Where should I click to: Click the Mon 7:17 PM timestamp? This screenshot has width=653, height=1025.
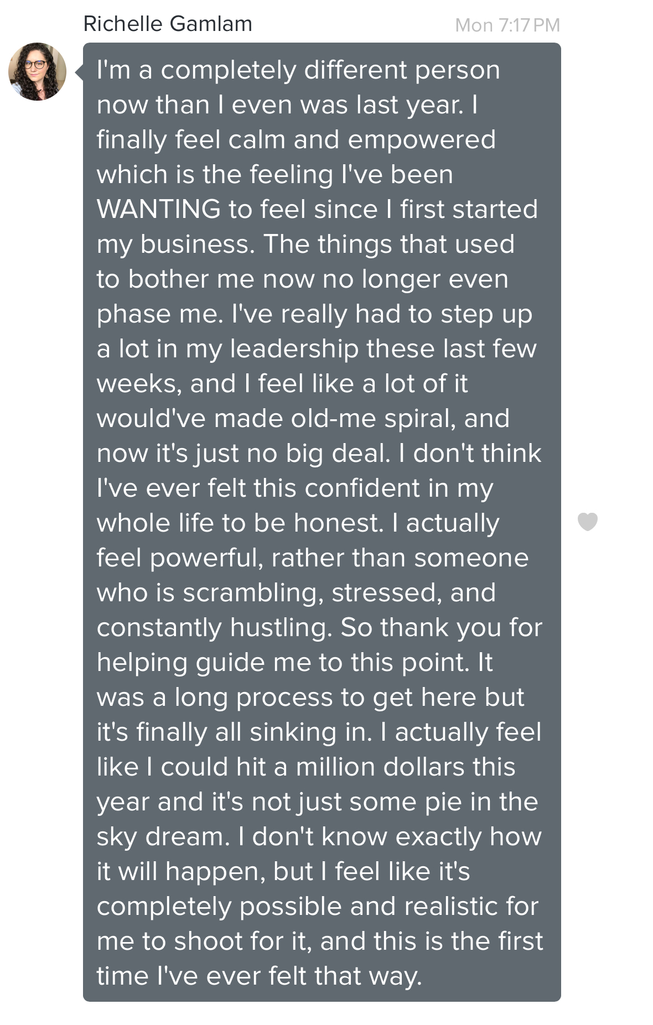(507, 25)
